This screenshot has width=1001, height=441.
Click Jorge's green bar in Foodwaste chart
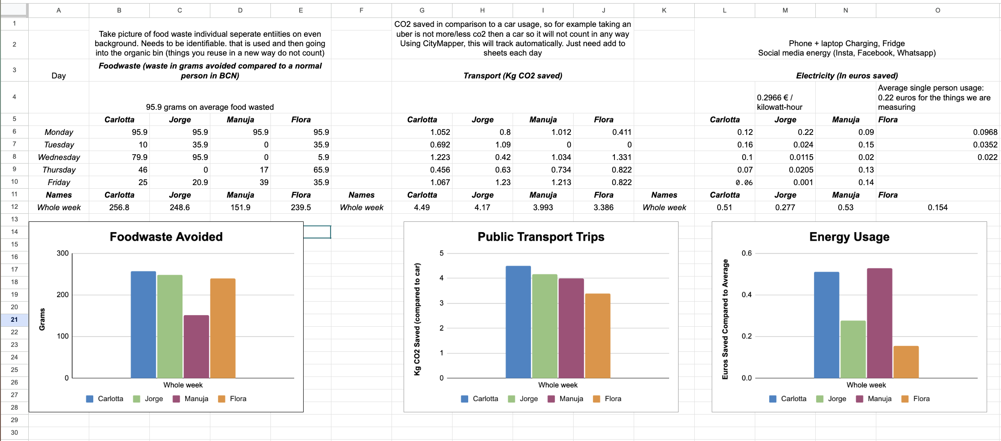pyautogui.click(x=170, y=326)
